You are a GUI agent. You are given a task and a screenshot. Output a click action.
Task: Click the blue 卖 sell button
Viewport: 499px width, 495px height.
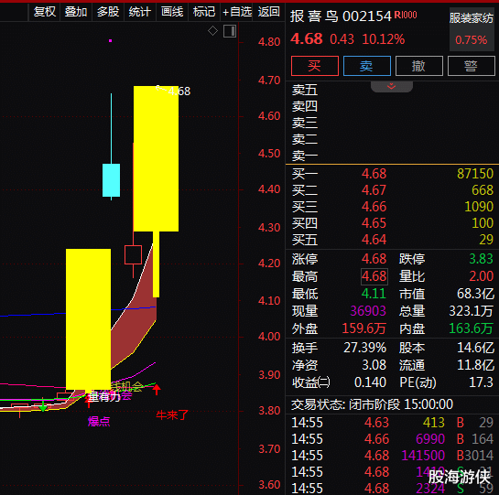coord(366,66)
